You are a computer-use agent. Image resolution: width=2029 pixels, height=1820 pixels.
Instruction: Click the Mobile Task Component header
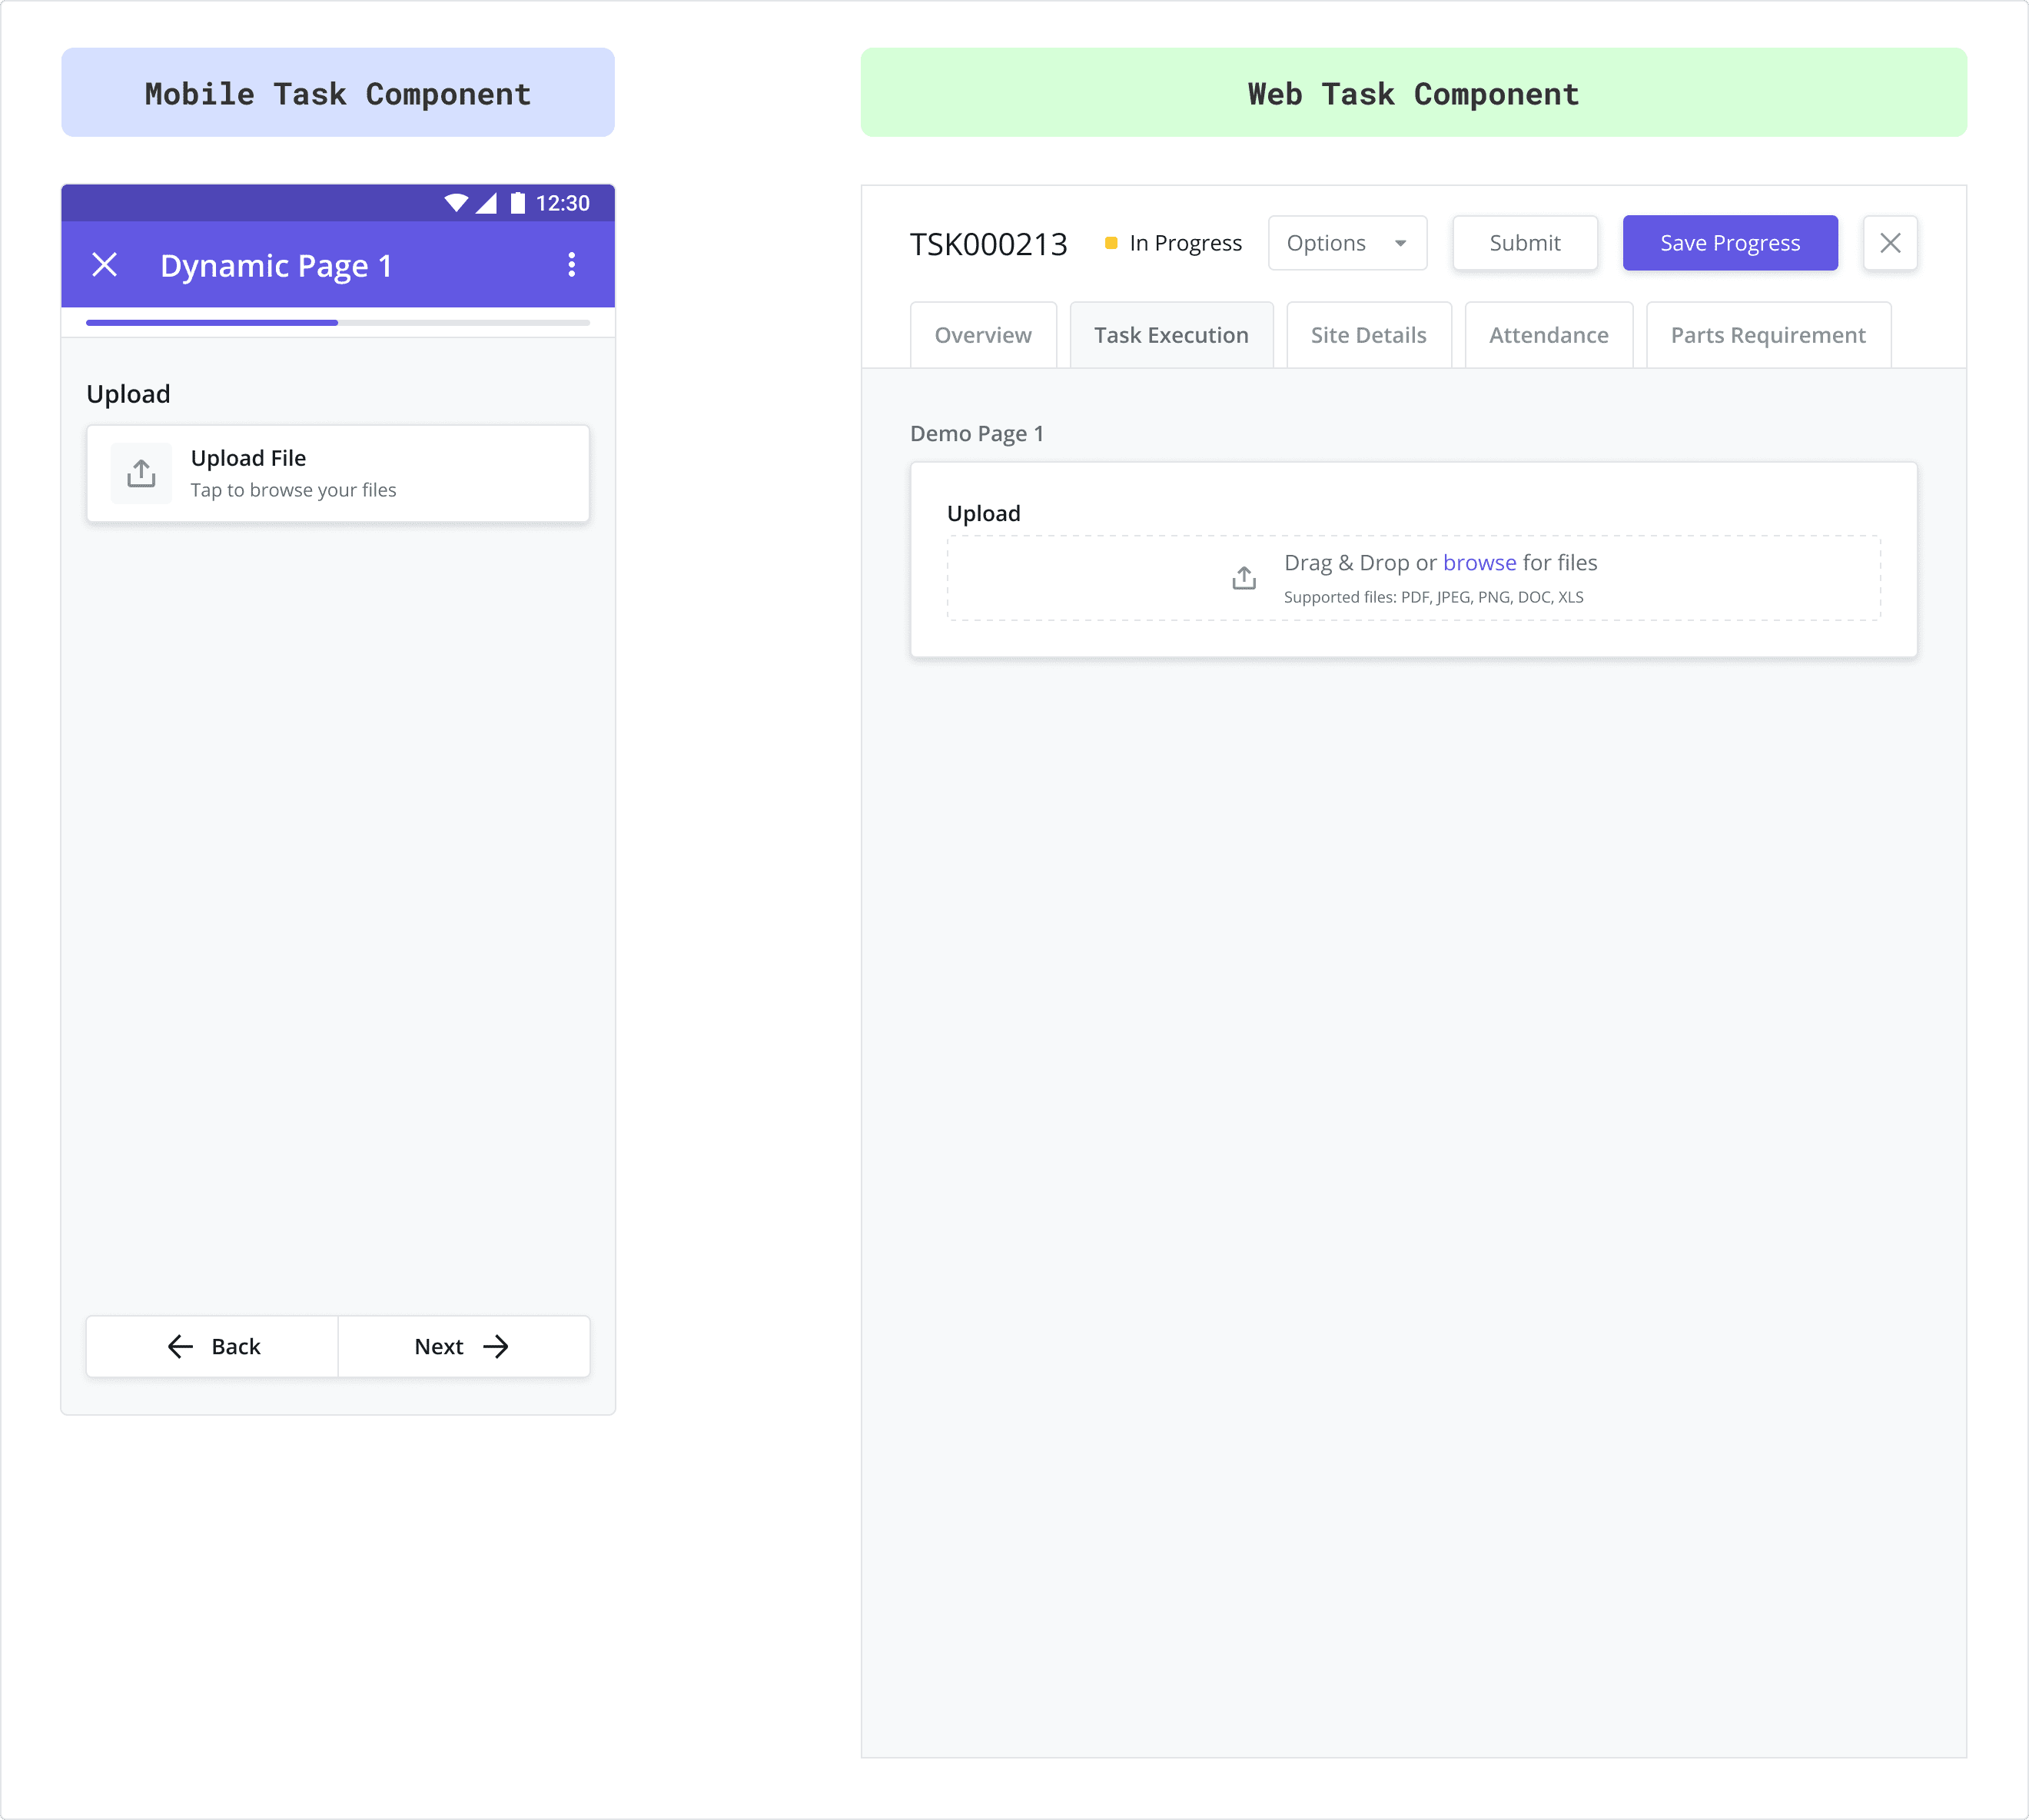point(338,93)
